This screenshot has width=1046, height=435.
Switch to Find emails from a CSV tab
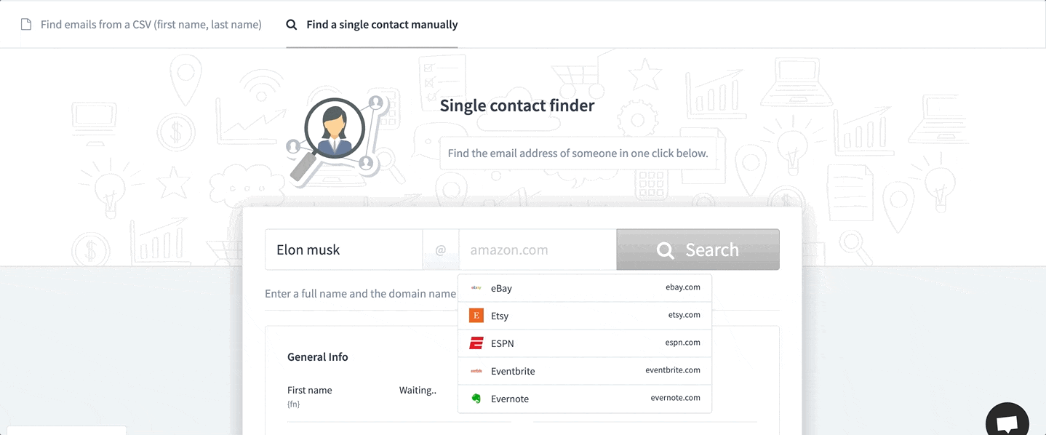tap(151, 25)
